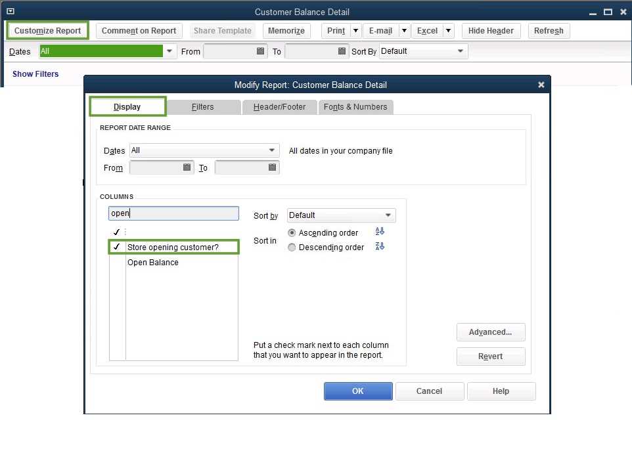The width and height of the screenshot is (632, 451).
Task: Uncheck the Store opening customer? column
Action: [117, 247]
